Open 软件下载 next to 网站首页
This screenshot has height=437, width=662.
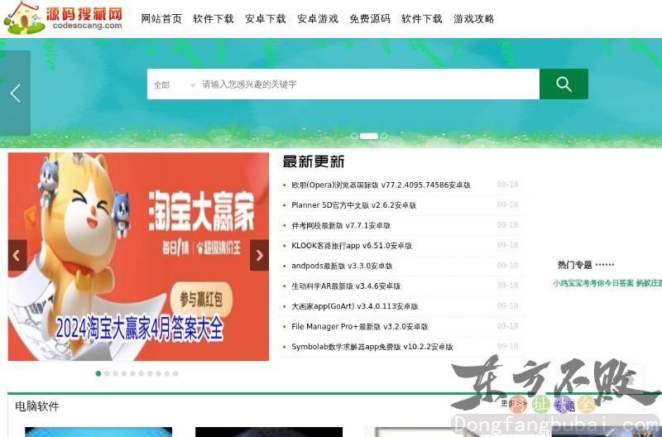pyautogui.click(x=213, y=19)
